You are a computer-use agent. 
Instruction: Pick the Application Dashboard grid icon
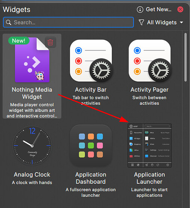pos(91,146)
